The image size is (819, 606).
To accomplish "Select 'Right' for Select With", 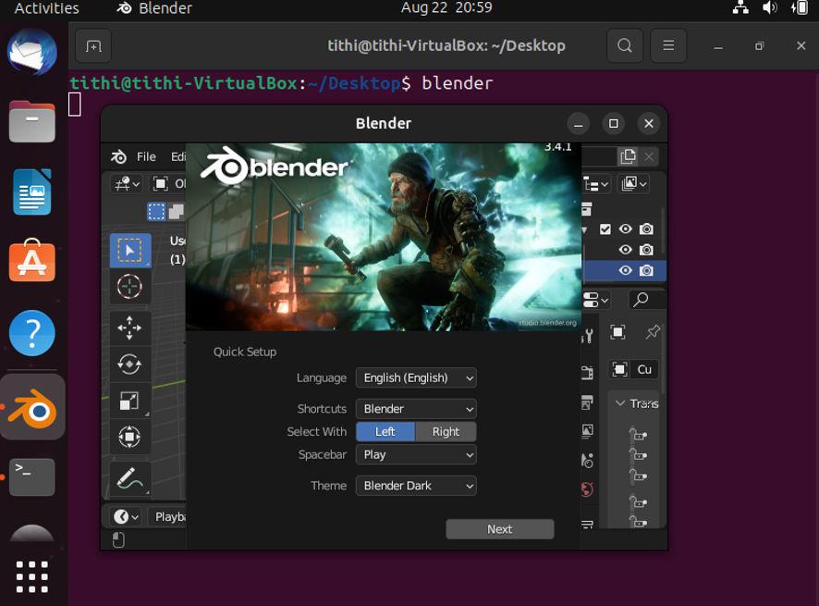I will click(x=446, y=432).
